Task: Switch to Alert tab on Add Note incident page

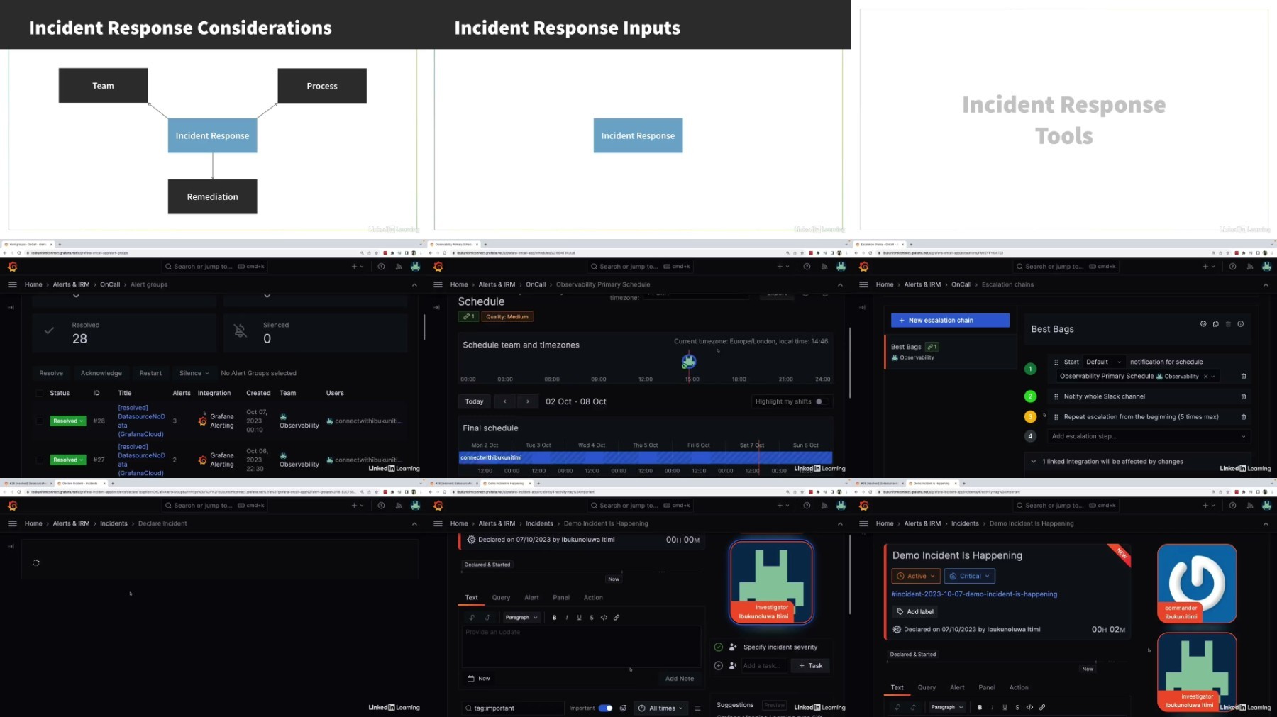Action: [x=531, y=598]
